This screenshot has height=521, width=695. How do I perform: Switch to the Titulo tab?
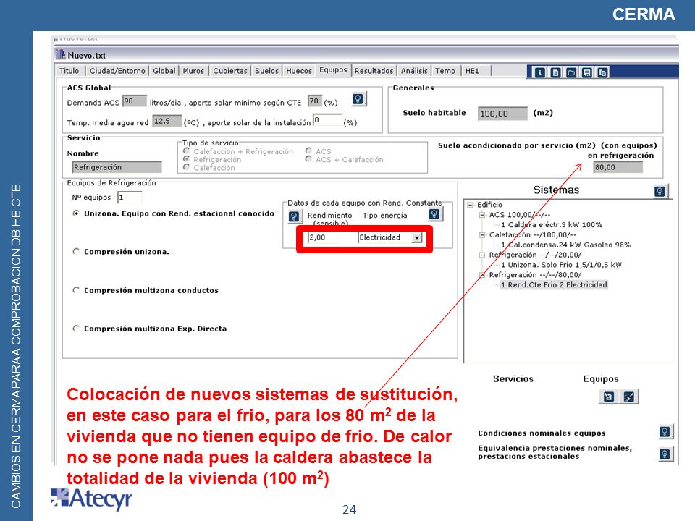point(69,71)
